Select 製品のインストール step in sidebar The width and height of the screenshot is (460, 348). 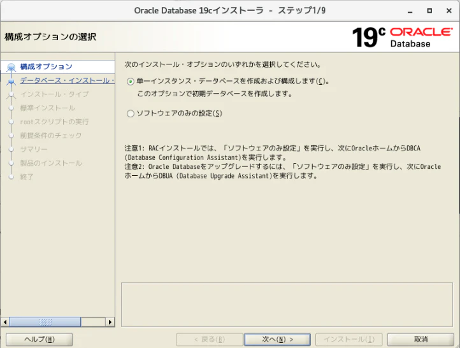51,163
